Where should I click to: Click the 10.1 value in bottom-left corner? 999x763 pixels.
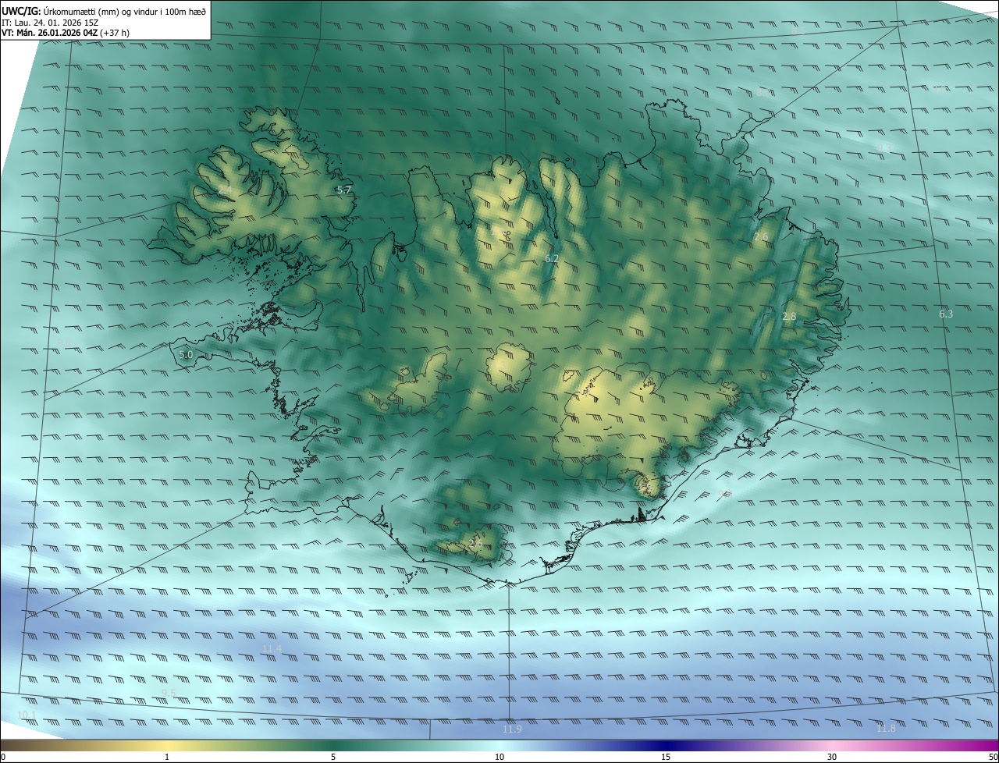click(x=27, y=715)
